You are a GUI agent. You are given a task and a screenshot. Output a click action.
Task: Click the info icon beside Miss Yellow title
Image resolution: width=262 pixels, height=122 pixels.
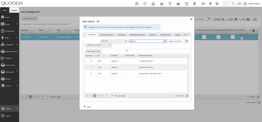[x=98, y=21]
